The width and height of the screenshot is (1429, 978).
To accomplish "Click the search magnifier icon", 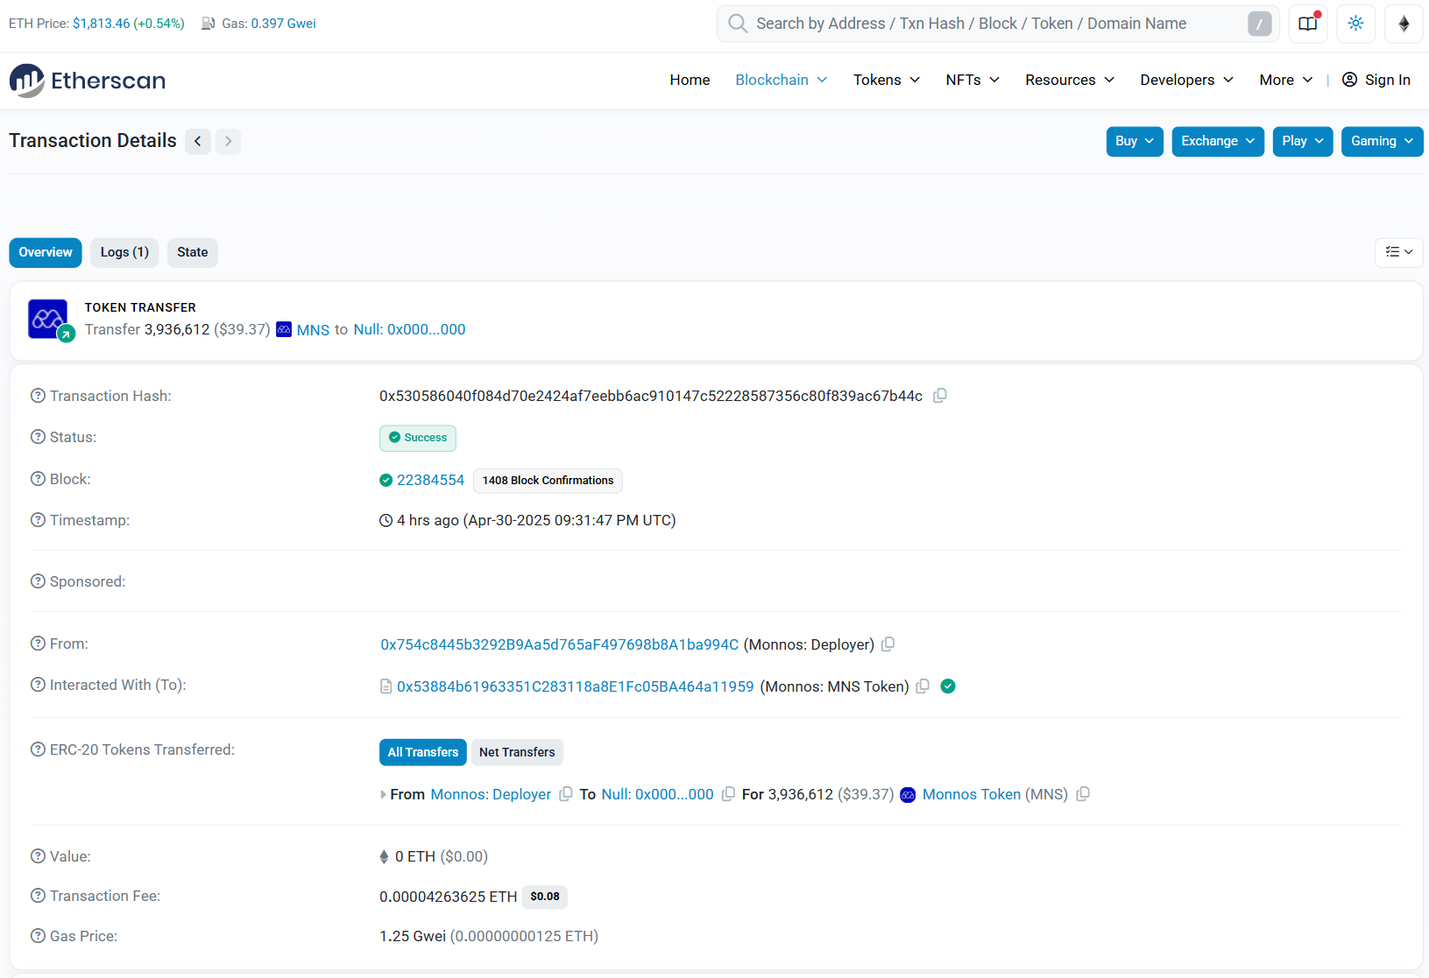I will coord(738,24).
